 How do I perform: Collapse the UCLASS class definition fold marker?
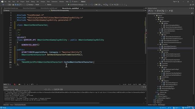(16, 40)
